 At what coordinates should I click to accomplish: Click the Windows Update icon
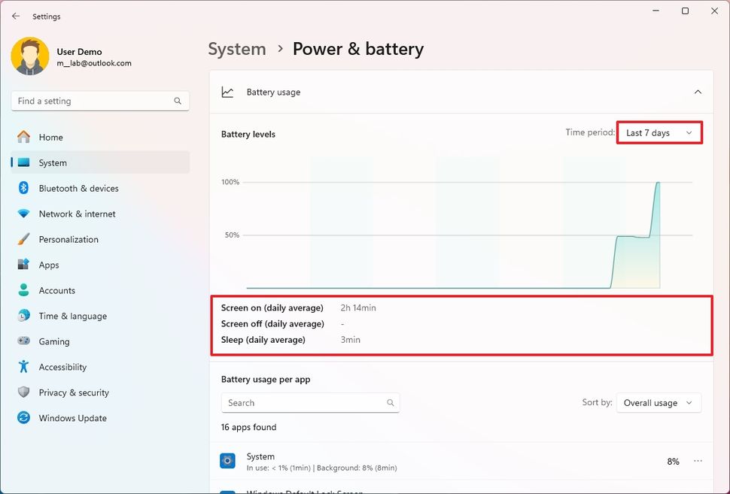(x=23, y=418)
